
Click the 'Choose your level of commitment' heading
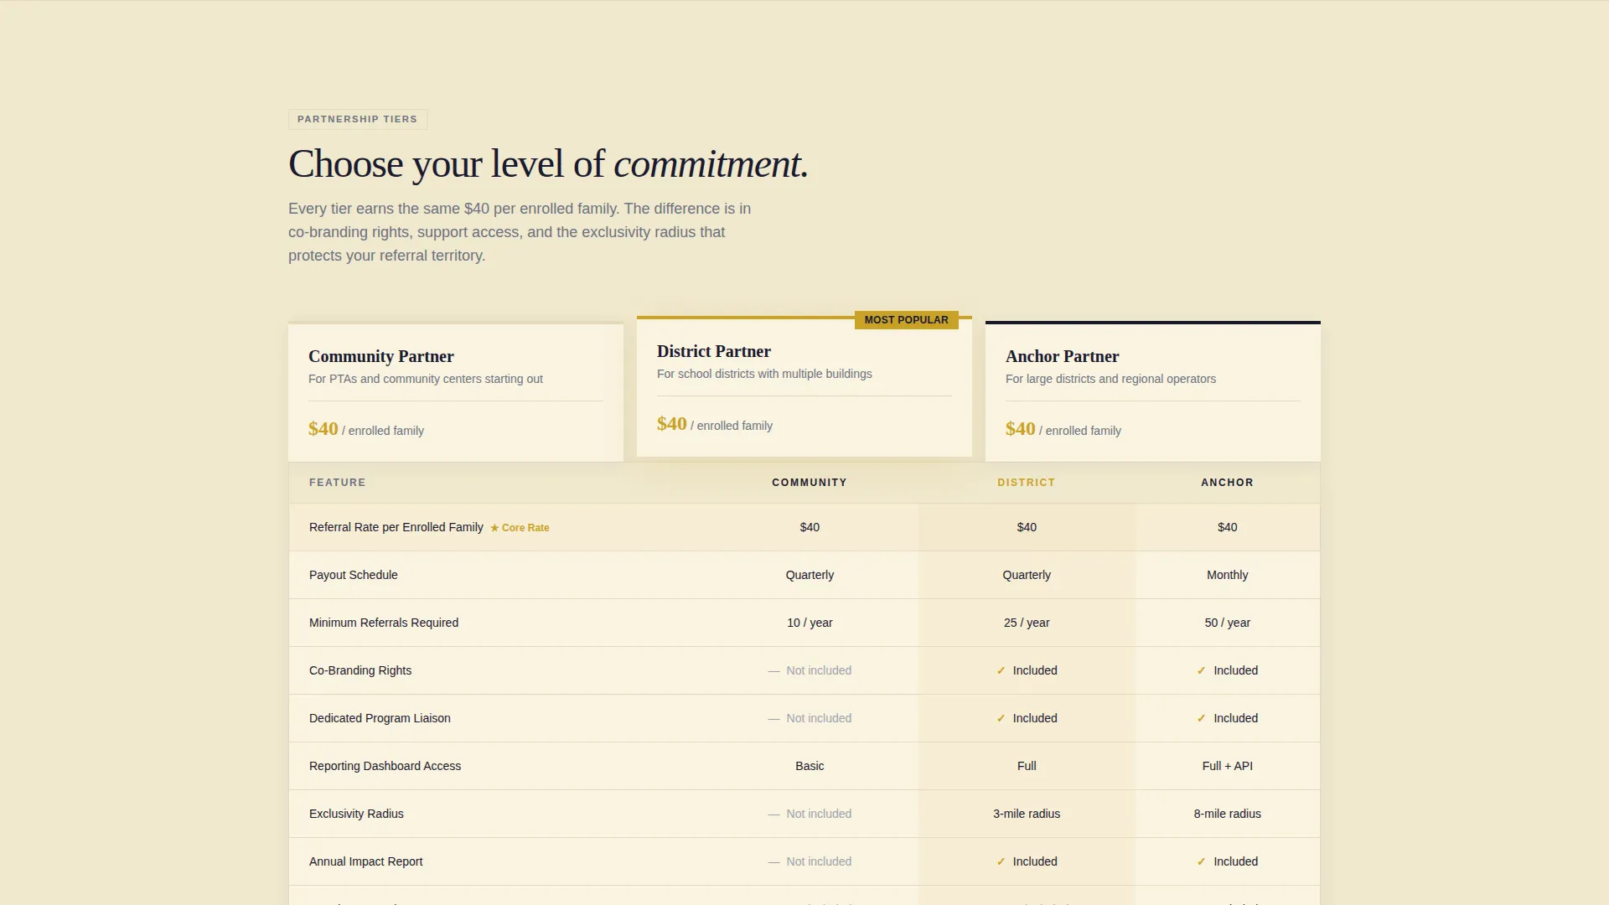548,163
